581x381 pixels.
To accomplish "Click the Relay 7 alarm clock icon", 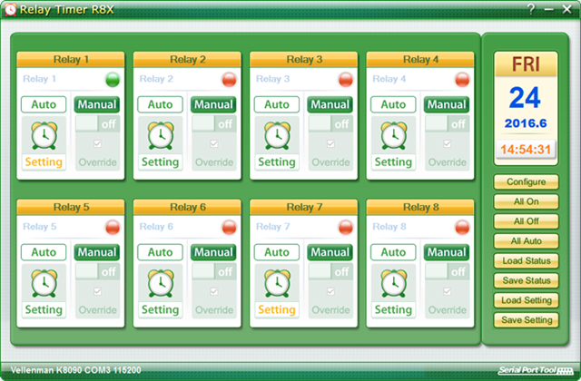I will (x=277, y=283).
